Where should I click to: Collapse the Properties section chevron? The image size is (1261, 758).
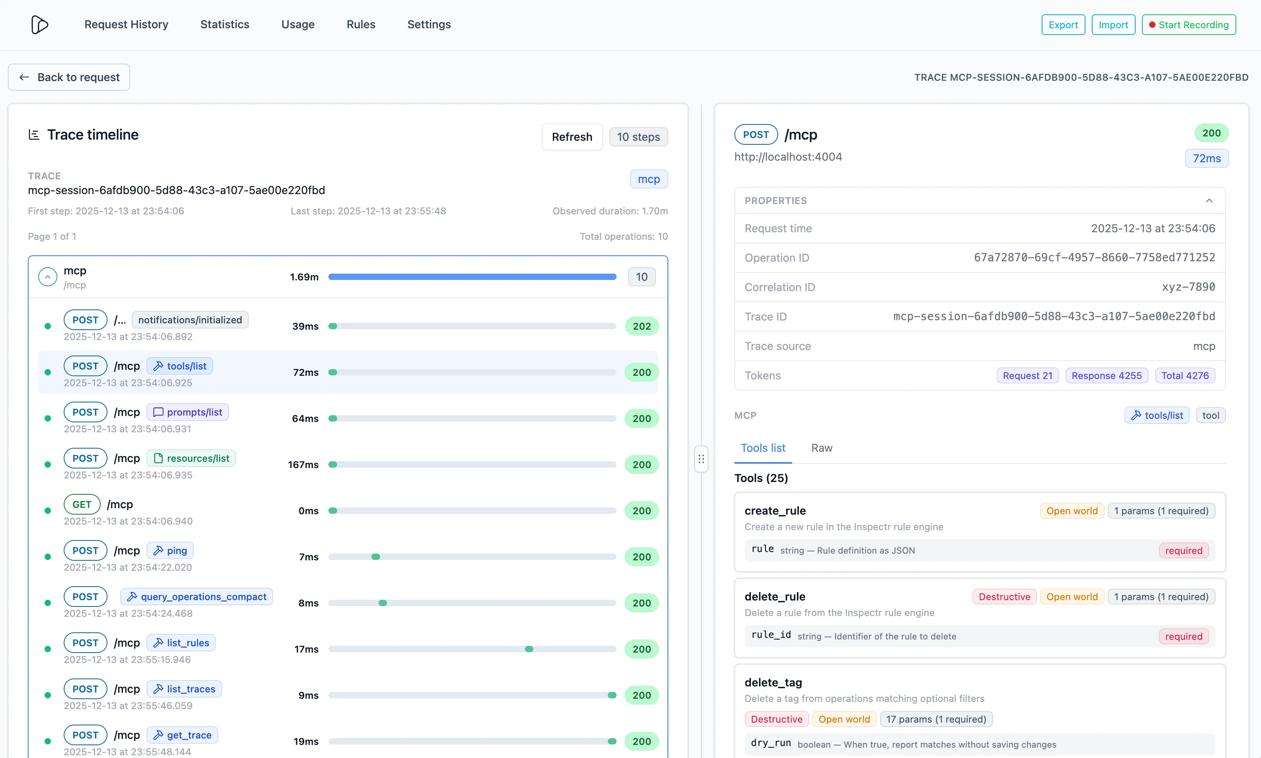point(1209,200)
